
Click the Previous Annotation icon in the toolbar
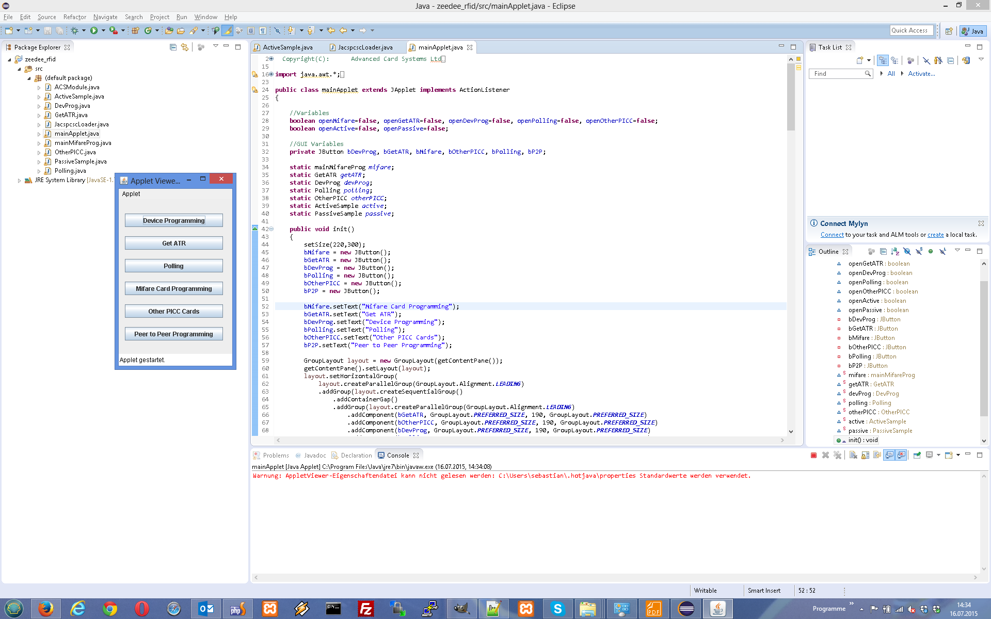(x=311, y=31)
